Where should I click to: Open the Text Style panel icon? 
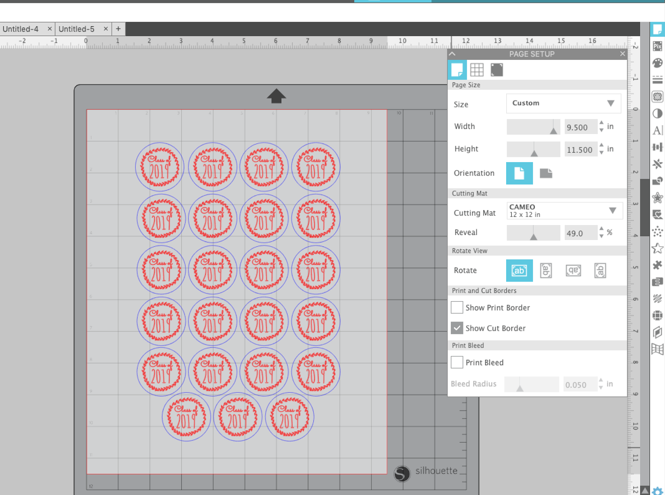(658, 131)
